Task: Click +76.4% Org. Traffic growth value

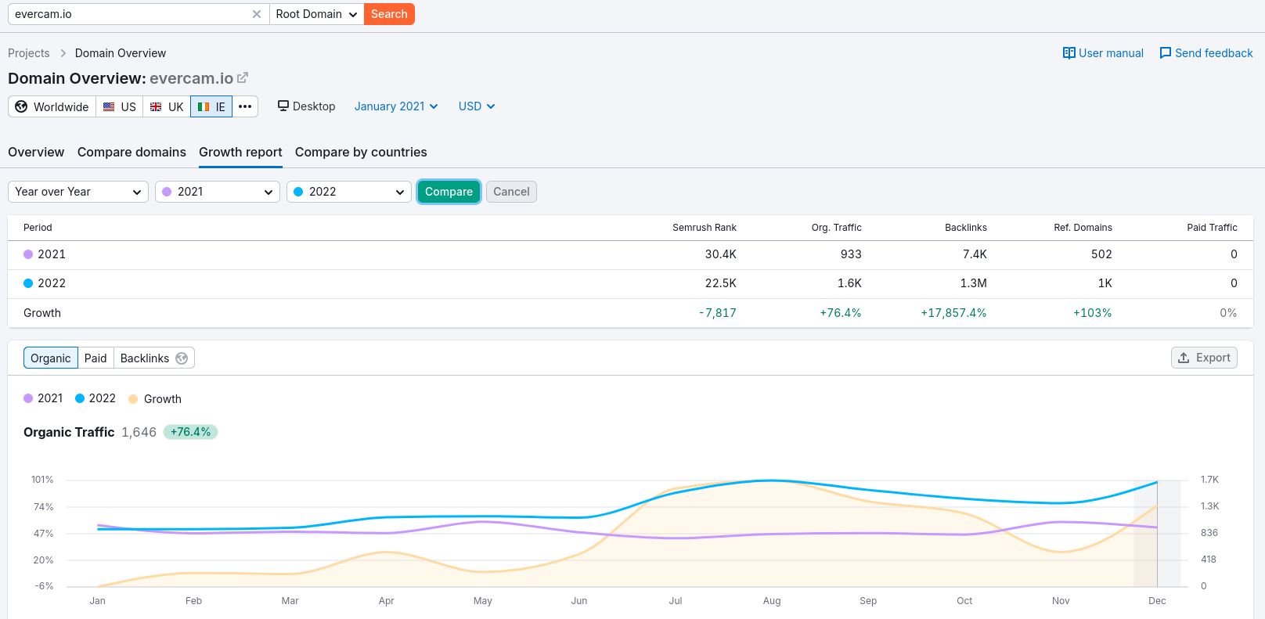Action: (x=841, y=313)
